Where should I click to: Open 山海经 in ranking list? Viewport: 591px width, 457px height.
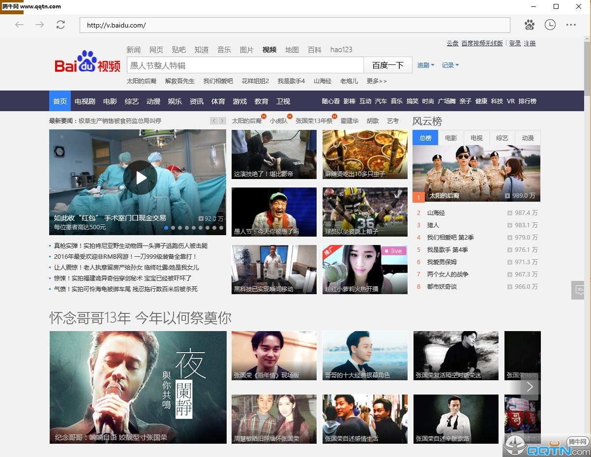[436, 213]
